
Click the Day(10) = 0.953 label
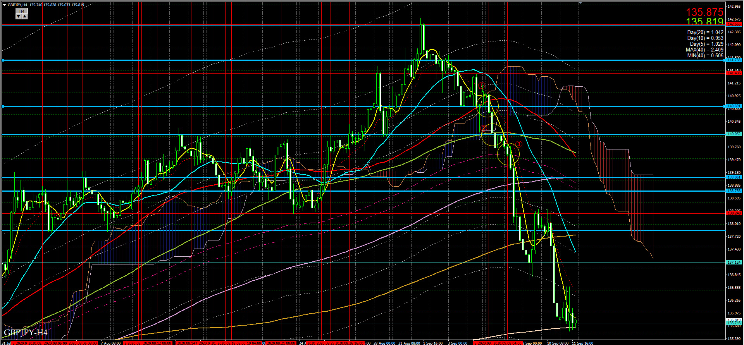tap(705, 38)
